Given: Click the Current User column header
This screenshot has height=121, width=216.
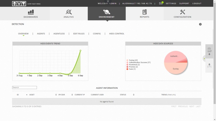Looking at the screenshot, I should [x=97, y=95].
